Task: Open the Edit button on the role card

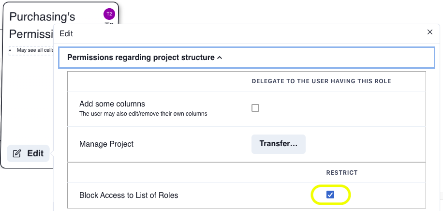Action: tap(28, 153)
